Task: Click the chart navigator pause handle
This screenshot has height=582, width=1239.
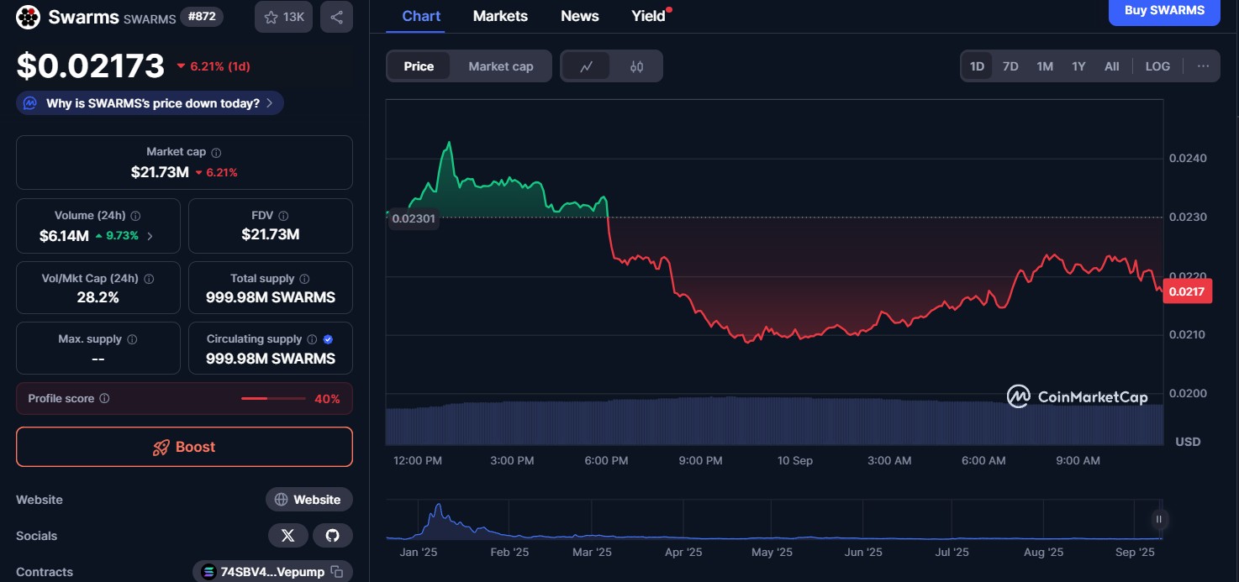Action: 1158,519
